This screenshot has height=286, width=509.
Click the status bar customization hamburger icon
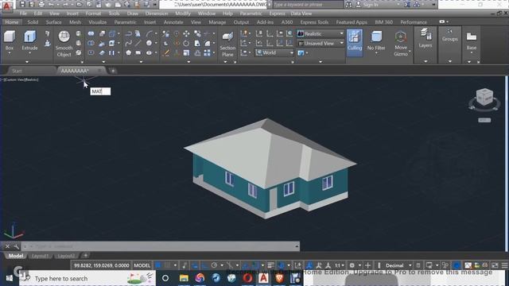pos(505,265)
